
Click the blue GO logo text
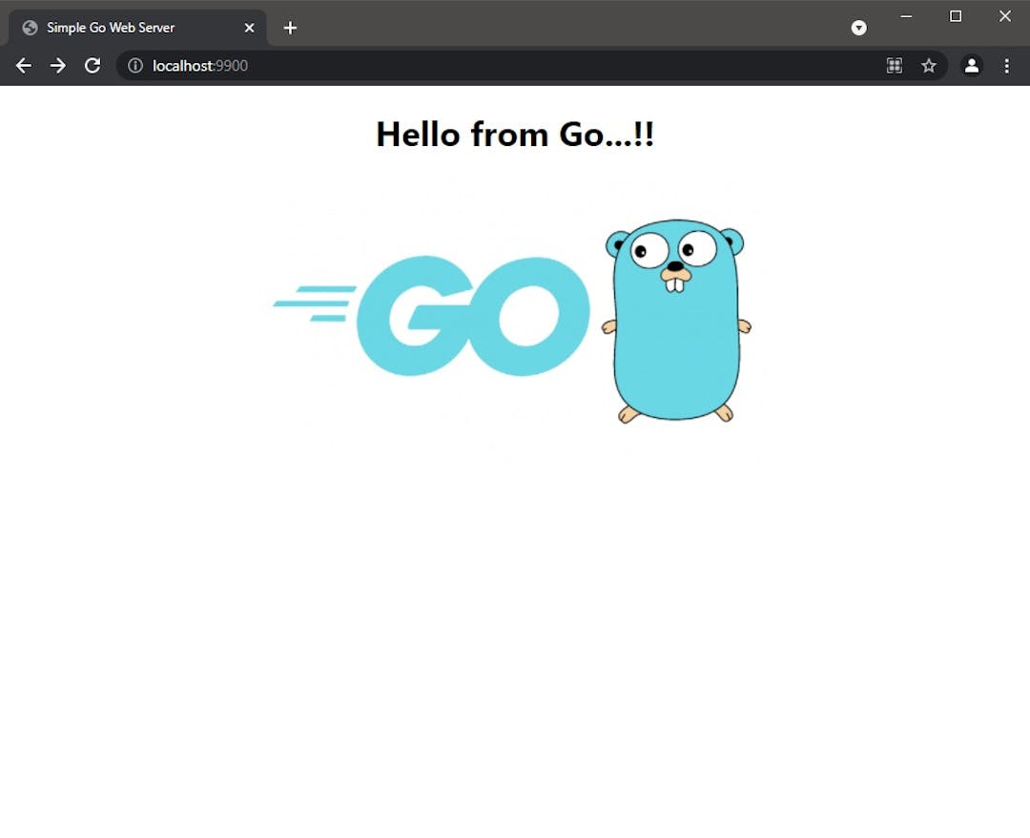click(472, 316)
